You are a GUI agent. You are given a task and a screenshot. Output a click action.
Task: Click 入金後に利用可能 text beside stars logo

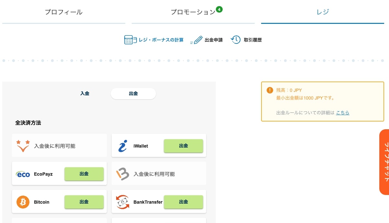(x=55, y=146)
